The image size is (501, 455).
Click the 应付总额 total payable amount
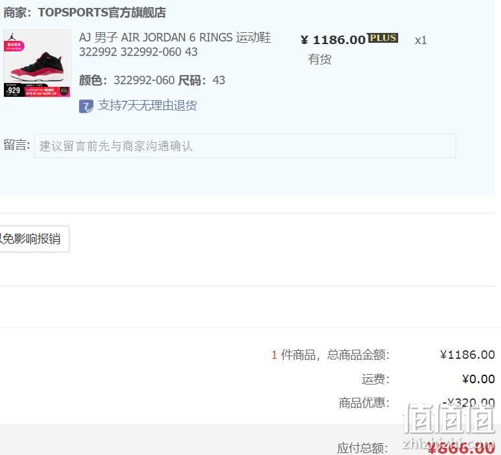pyautogui.click(x=461, y=448)
